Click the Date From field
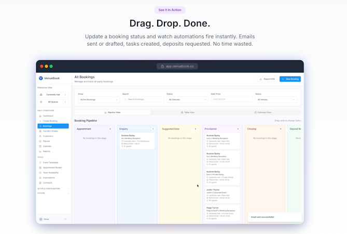 point(232,99)
